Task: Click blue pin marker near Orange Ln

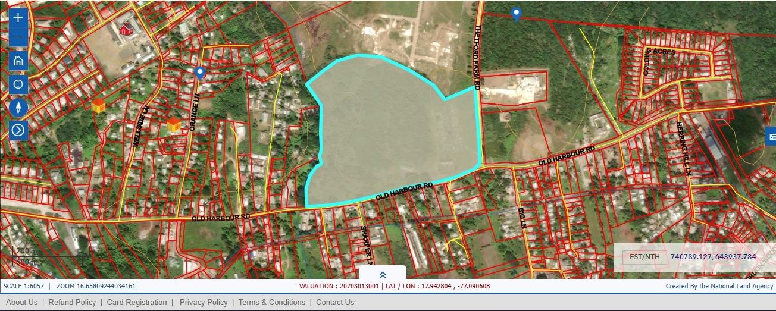Action: (200, 73)
